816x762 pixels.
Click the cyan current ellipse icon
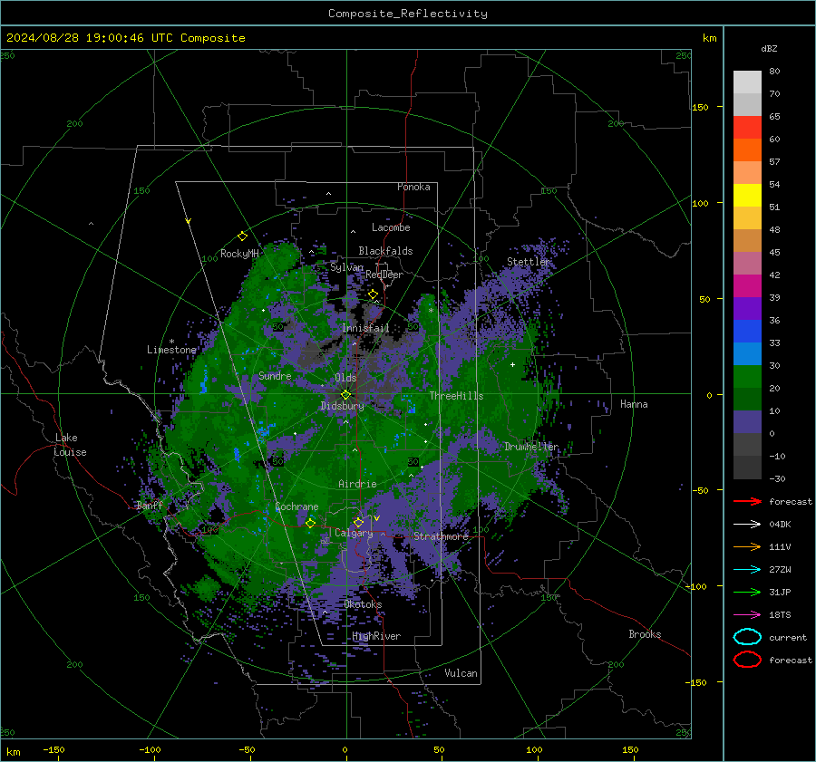point(747,637)
